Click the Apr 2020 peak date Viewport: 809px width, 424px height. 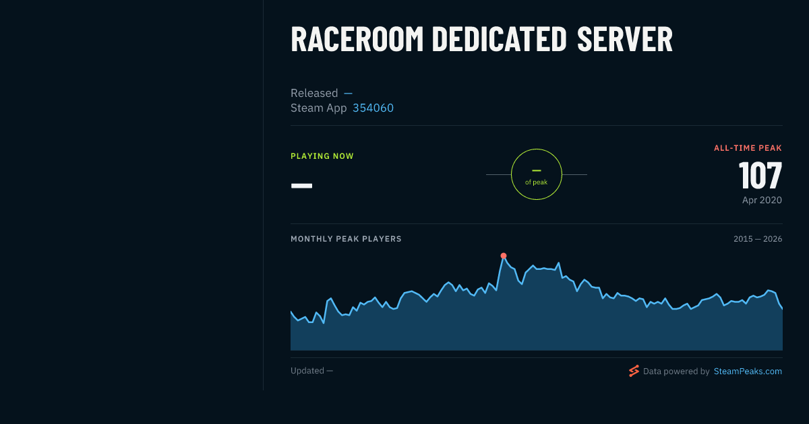pyautogui.click(x=762, y=200)
